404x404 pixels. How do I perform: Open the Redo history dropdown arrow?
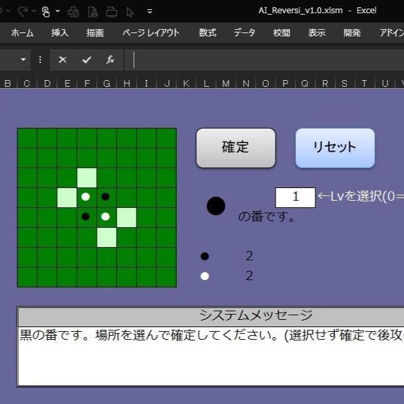34,11
